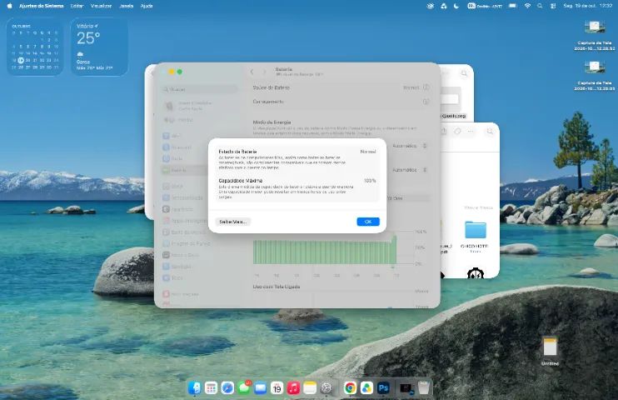
Task: Select Aparência in Settings sidebar
Action: tap(177, 209)
